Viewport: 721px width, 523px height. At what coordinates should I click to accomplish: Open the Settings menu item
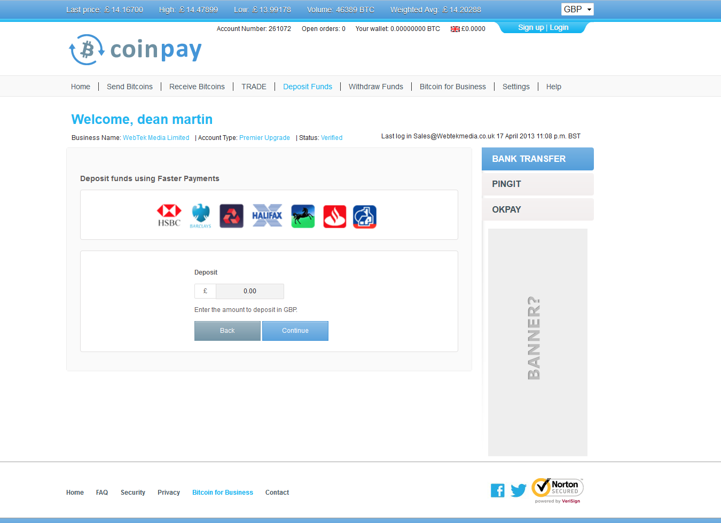pos(516,87)
